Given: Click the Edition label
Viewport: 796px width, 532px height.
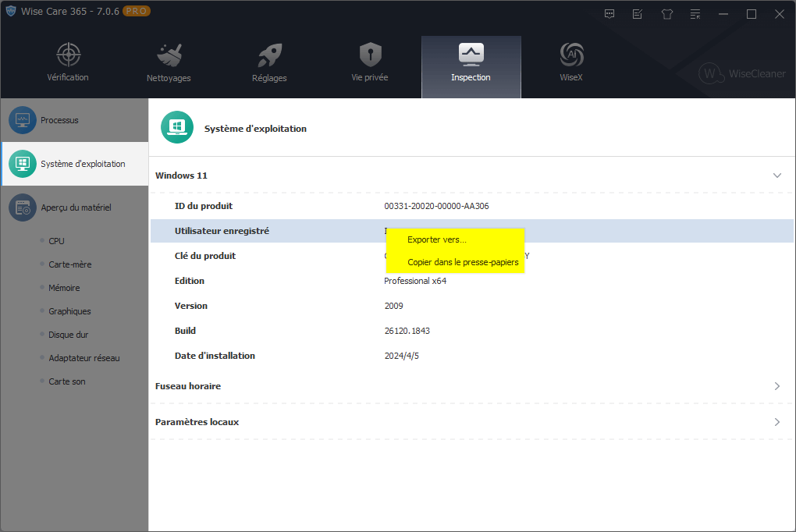Looking at the screenshot, I should [190, 281].
